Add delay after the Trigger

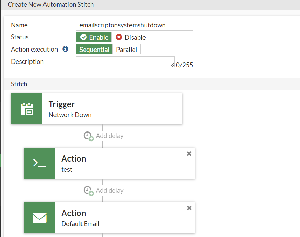tap(109, 136)
